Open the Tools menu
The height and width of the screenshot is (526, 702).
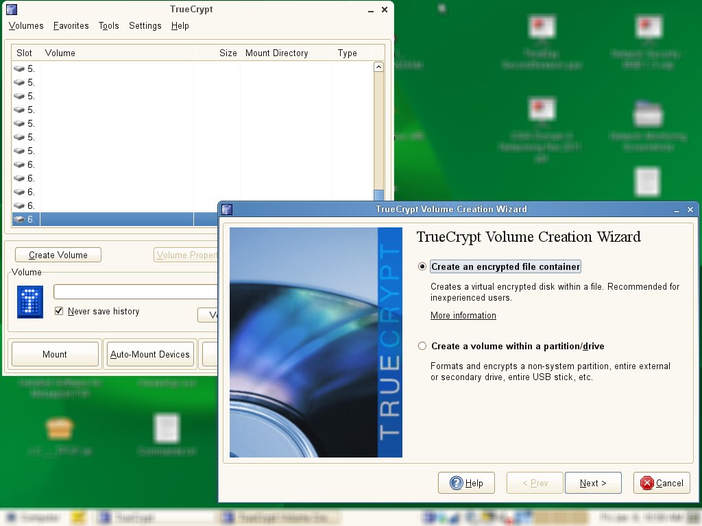108,26
